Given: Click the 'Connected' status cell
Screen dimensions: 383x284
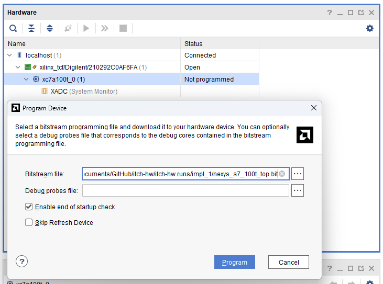Looking at the screenshot, I should tap(220, 55).
